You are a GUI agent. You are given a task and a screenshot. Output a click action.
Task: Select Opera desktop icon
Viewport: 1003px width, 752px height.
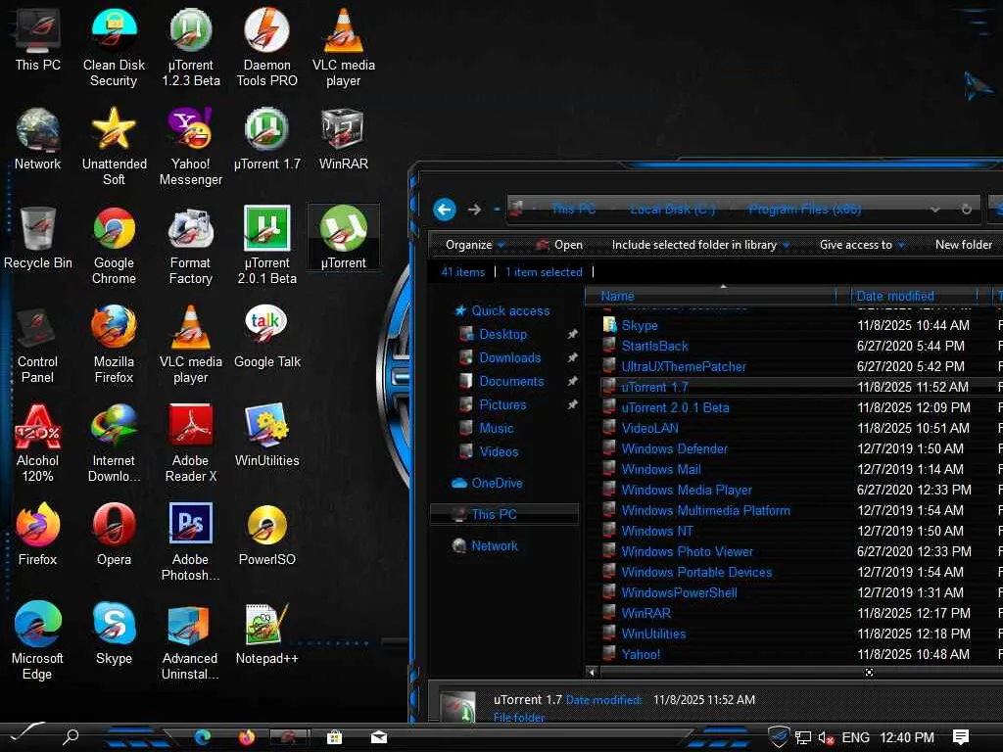point(114,535)
